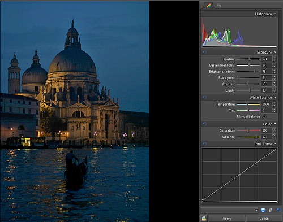Pick Manual balance eyedropper tool
This screenshot has height=222, width=283.
point(264,117)
